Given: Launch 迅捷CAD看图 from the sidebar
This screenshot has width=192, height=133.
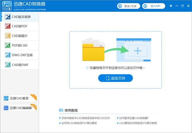Looking at the screenshot, I should (19, 98).
